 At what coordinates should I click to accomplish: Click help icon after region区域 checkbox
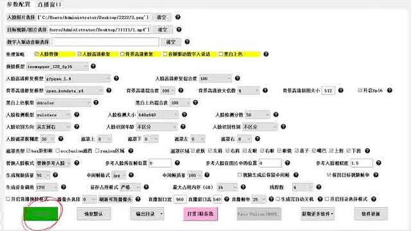click(131, 151)
